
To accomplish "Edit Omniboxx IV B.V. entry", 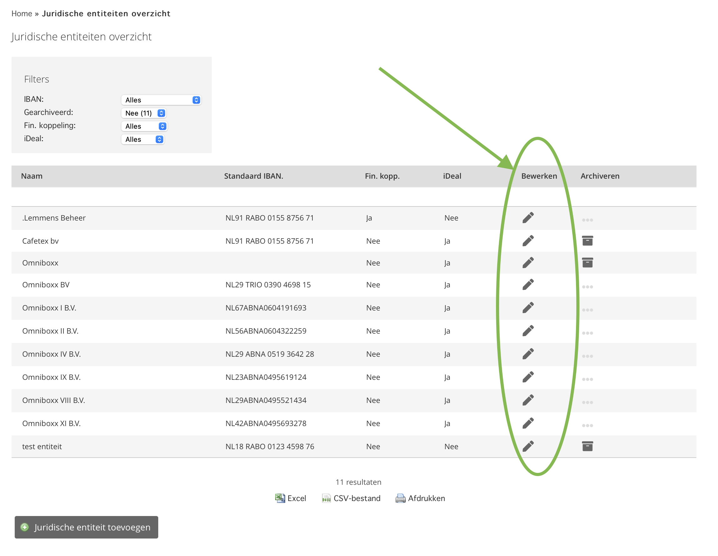I will [x=528, y=354].
